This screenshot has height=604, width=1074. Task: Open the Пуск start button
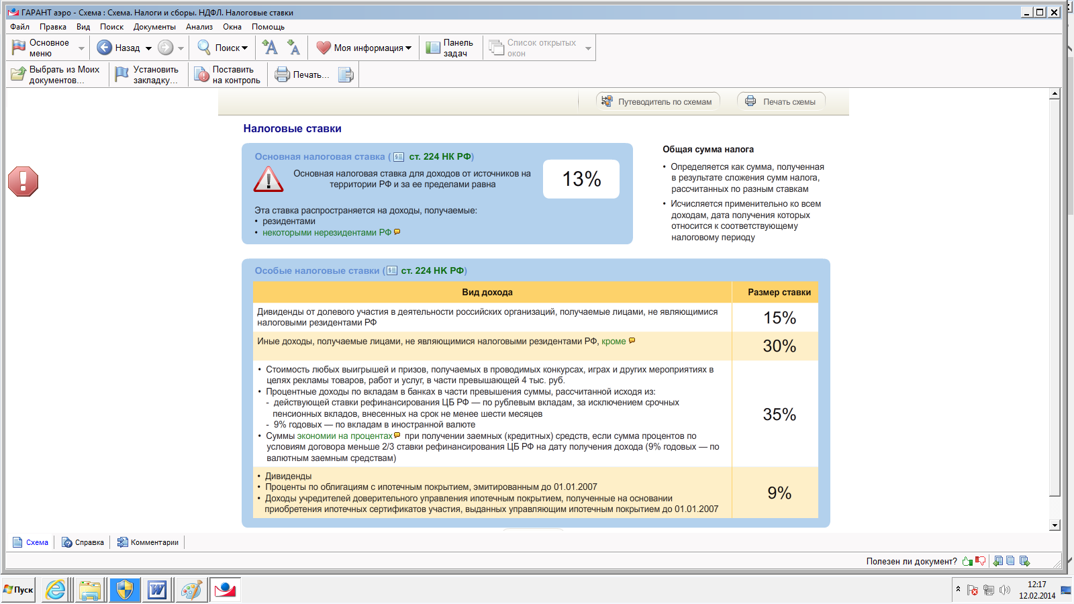pos(18,590)
